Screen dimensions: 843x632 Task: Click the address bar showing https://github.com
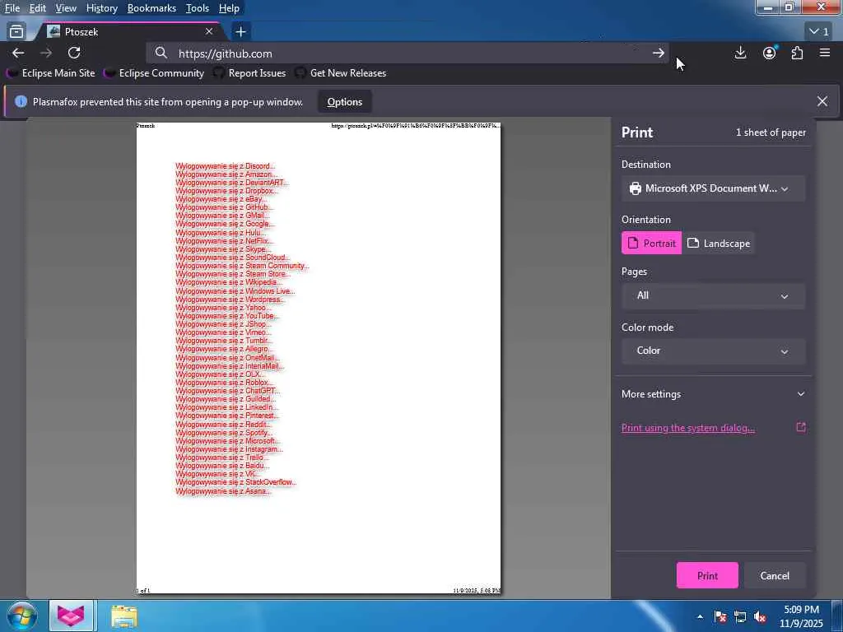click(x=408, y=53)
